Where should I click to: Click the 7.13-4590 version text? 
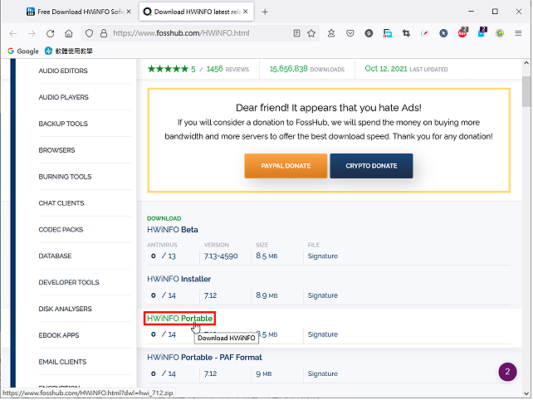click(x=221, y=256)
